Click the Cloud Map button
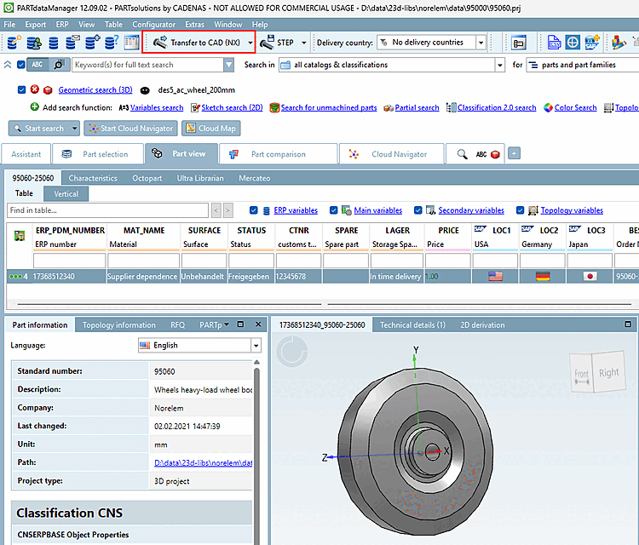Screen dimensions: 639x545 point(211,129)
